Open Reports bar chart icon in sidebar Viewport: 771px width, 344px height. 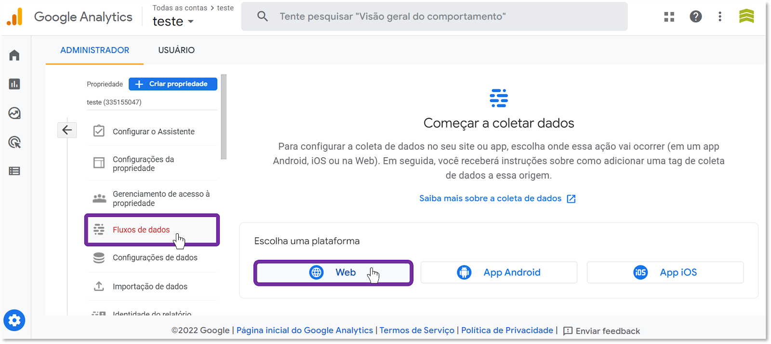[14, 84]
